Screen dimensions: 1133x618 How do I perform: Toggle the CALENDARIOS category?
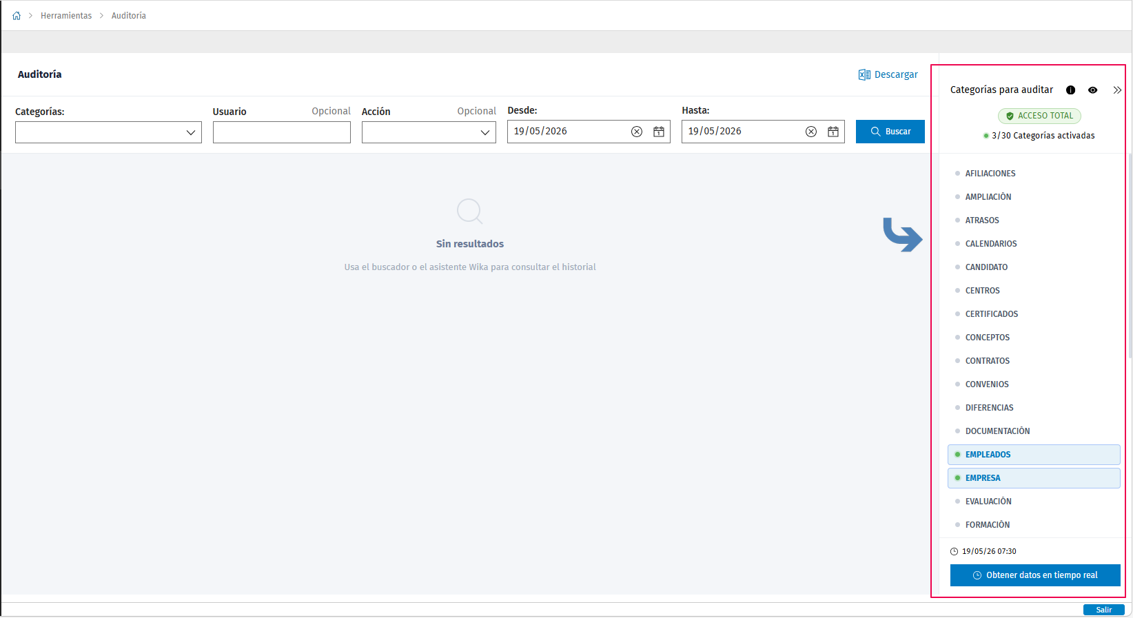click(1034, 244)
